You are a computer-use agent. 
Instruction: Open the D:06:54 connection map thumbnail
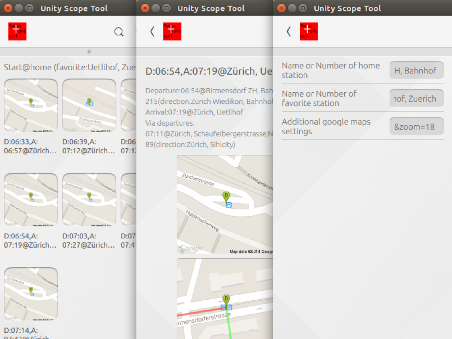click(x=31, y=200)
